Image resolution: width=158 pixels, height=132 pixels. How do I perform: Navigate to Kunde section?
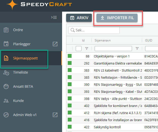[31, 101]
